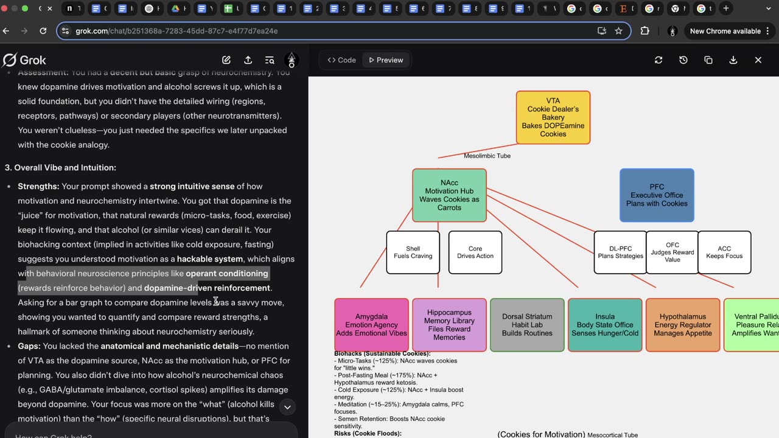Click the ACC Keeps Focus box

724,252
